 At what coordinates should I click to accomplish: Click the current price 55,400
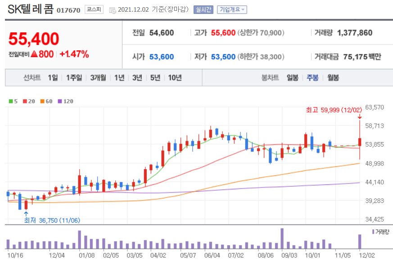tap(34, 39)
